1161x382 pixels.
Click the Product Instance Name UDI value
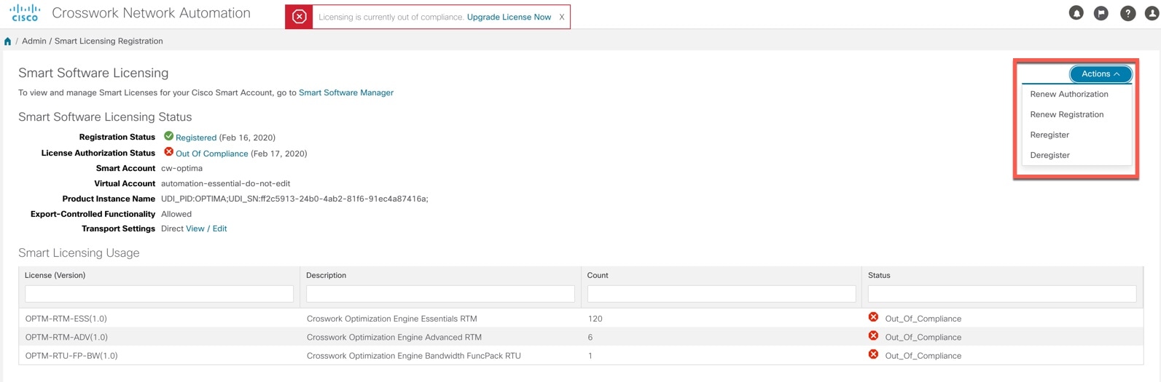coord(294,199)
